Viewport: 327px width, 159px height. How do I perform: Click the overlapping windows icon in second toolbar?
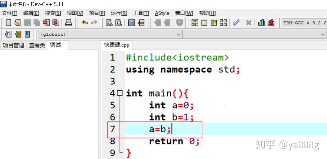(x=8, y=34)
